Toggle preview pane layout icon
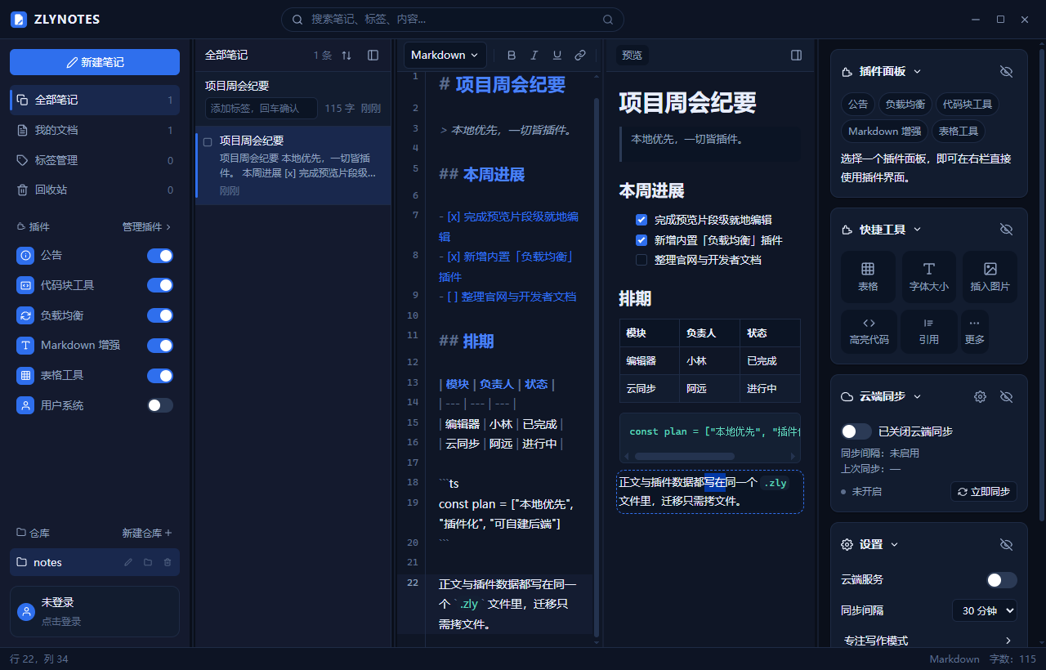The height and width of the screenshot is (670, 1046). coord(797,55)
